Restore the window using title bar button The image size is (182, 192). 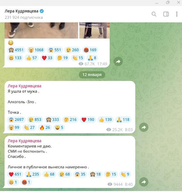tap(168, 3)
